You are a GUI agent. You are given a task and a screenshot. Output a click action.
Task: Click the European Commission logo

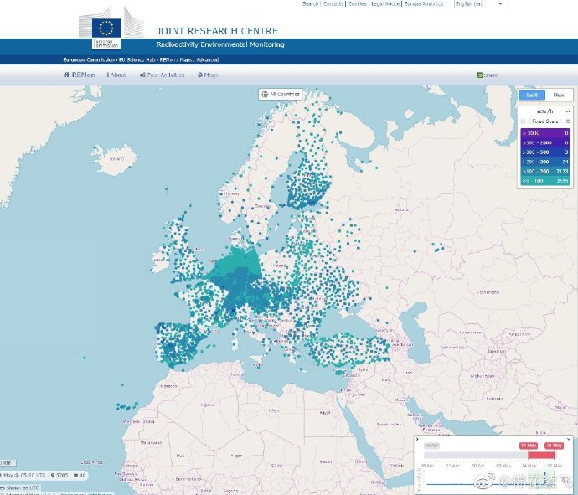105,33
